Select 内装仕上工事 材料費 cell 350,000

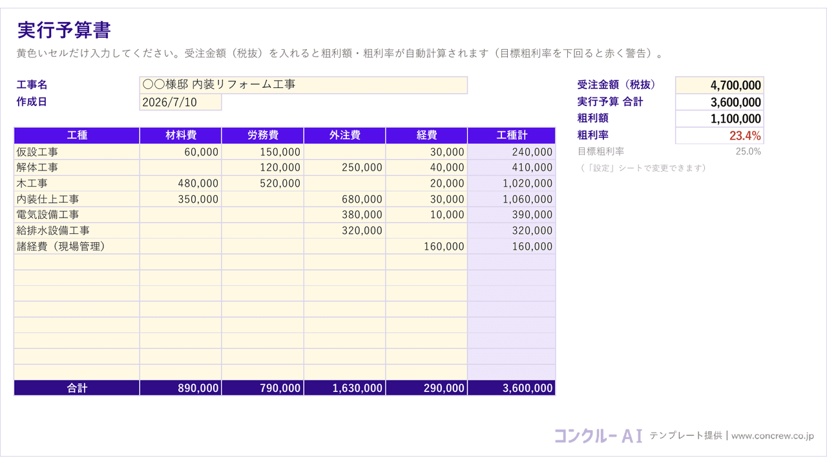click(181, 199)
